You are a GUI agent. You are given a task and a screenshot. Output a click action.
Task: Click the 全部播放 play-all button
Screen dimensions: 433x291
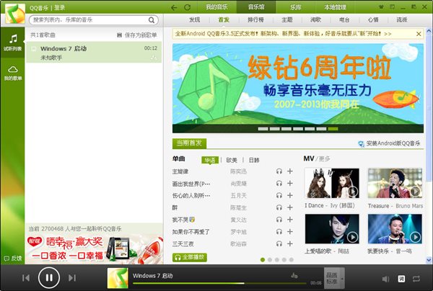(x=190, y=257)
